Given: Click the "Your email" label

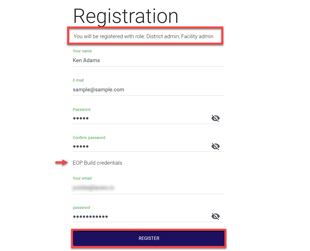Looking at the screenshot, I should pyautogui.click(x=82, y=178).
